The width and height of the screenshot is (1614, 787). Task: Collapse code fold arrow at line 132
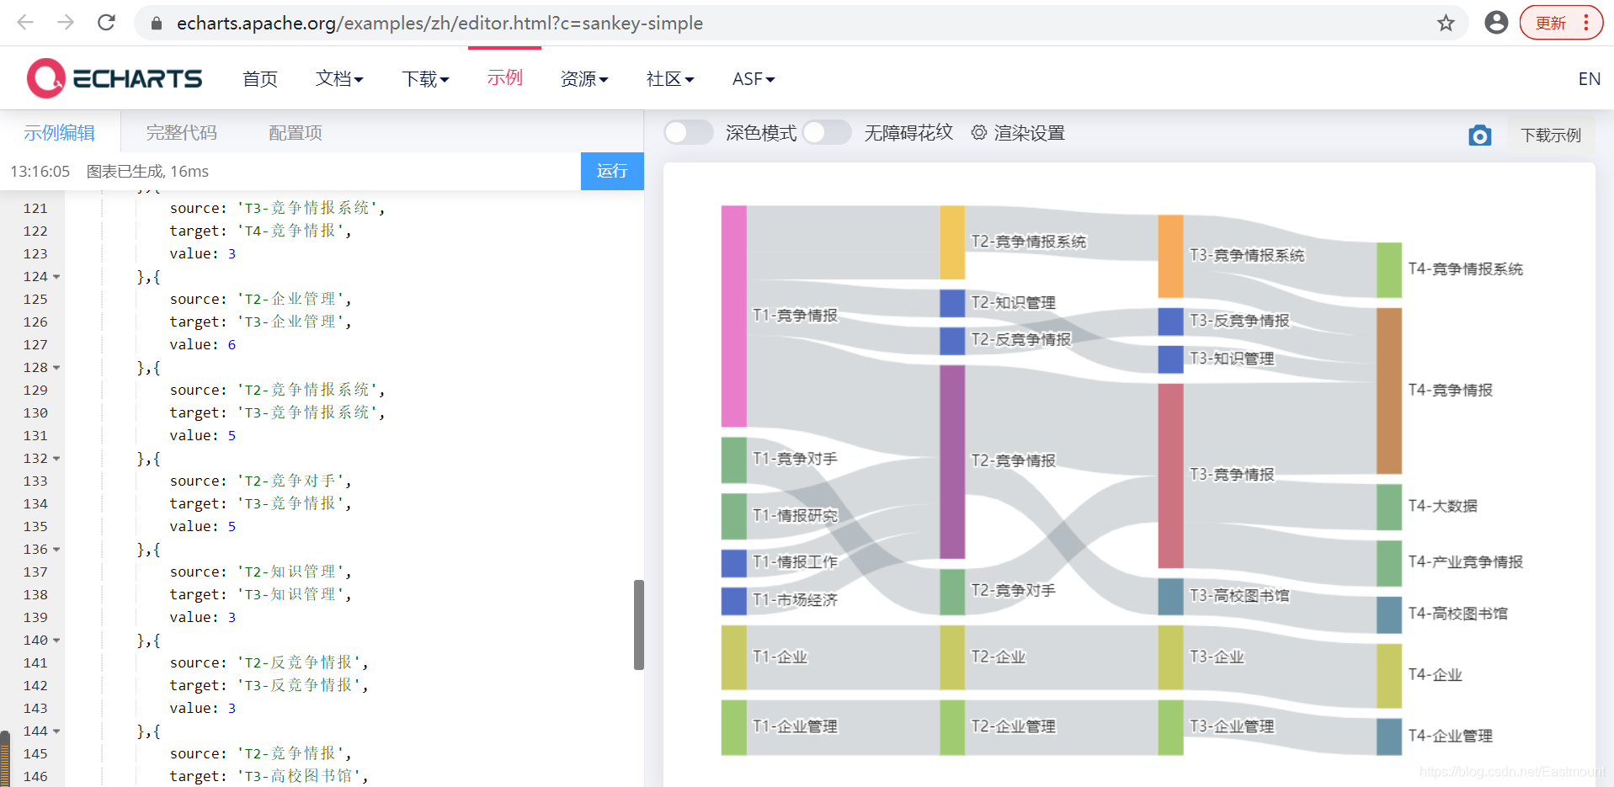click(56, 458)
